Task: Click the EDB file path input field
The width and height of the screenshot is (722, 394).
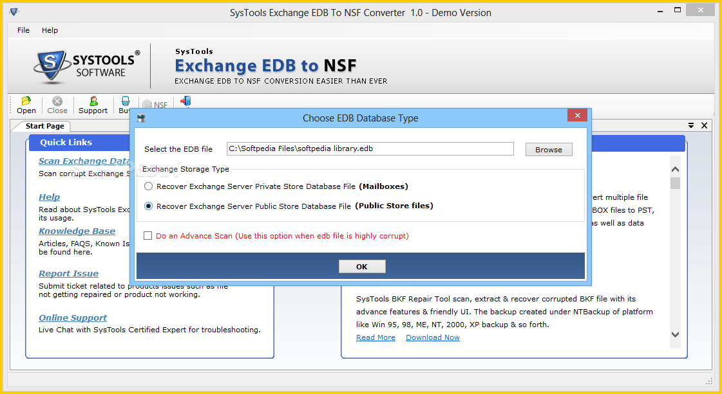Action: (x=370, y=148)
